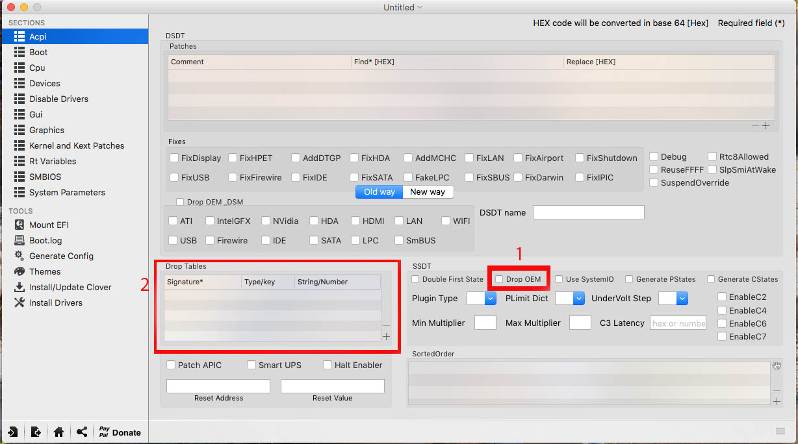Viewport: 798px width, 444px height.
Task: Click the share icon in the bottom bar
Action: point(82,432)
